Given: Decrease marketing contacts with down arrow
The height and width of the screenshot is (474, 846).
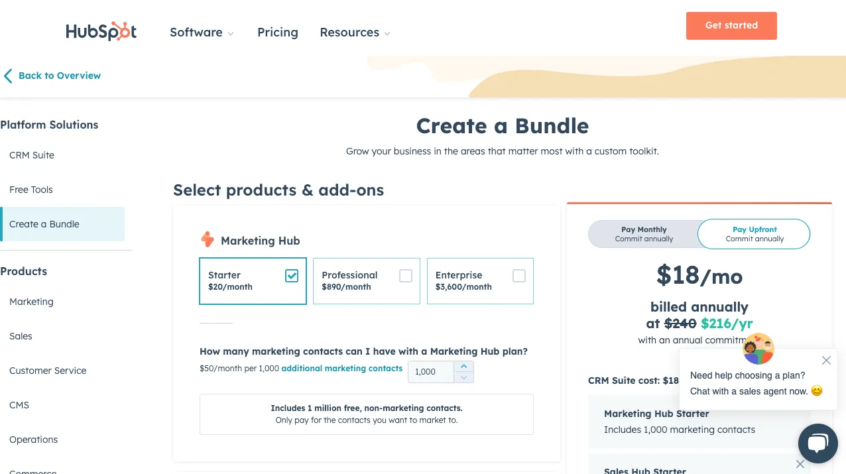Looking at the screenshot, I should pos(464,377).
